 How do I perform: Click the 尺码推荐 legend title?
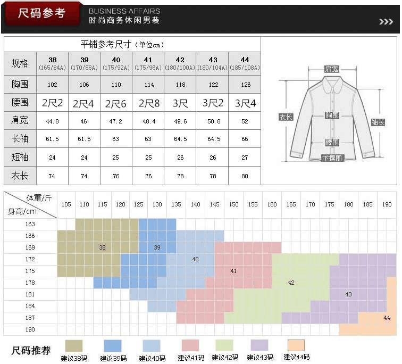click(31, 350)
